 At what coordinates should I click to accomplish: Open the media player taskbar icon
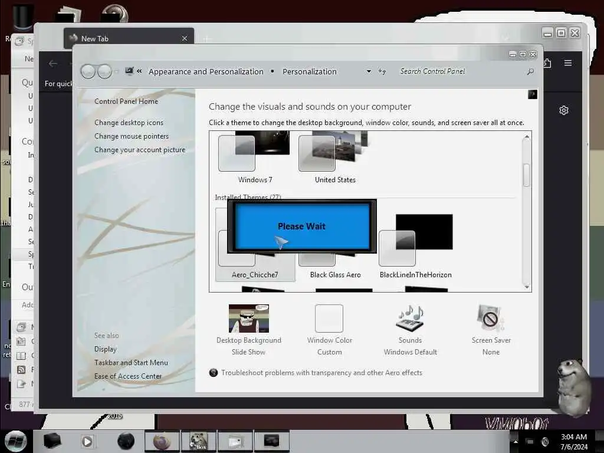87,441
